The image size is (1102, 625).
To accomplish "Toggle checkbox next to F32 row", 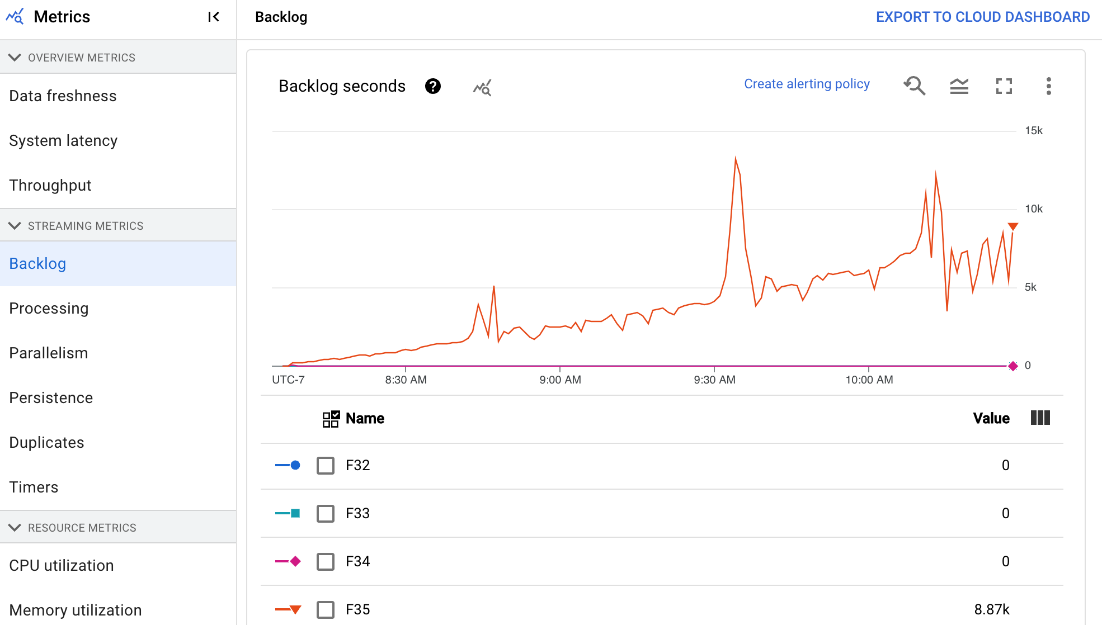I will pos(324,465).
